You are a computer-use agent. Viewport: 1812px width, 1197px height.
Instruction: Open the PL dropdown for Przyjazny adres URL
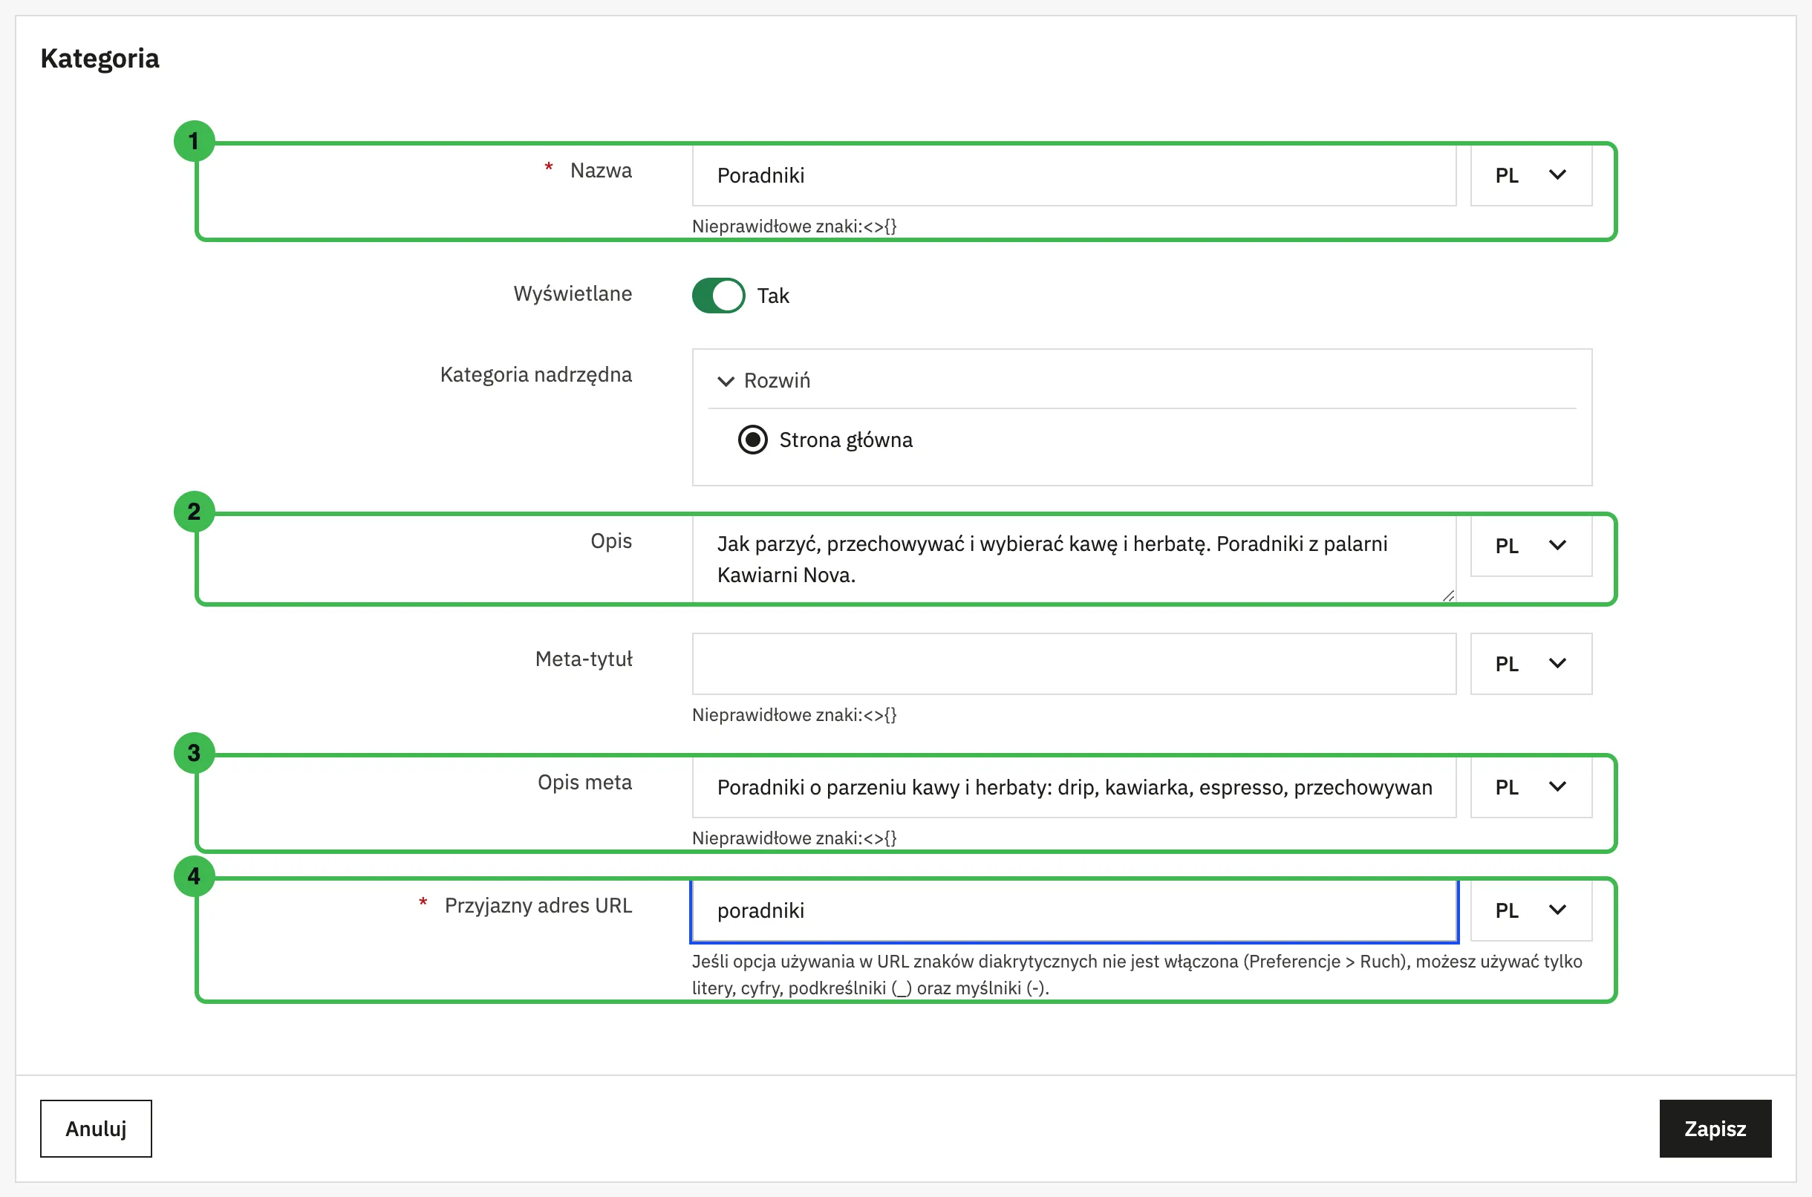click(1531, 910)
